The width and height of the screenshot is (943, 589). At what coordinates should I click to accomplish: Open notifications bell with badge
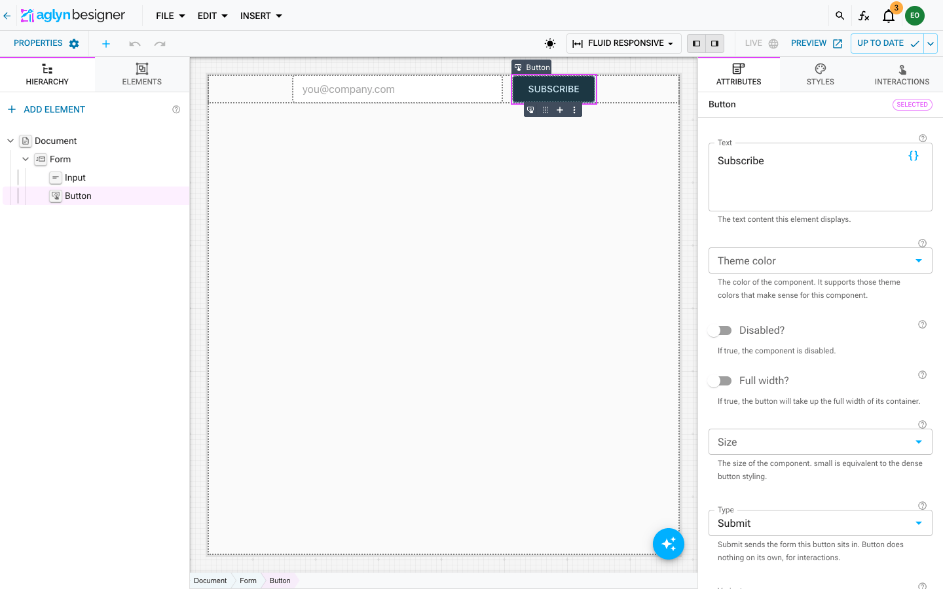(x=889, y=16)
